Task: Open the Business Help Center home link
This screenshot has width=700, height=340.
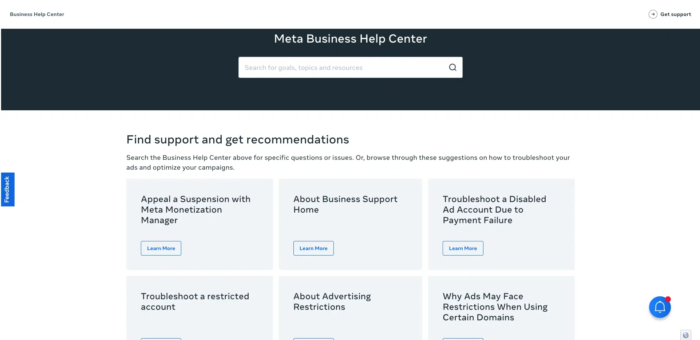Action: coord(37,14)
